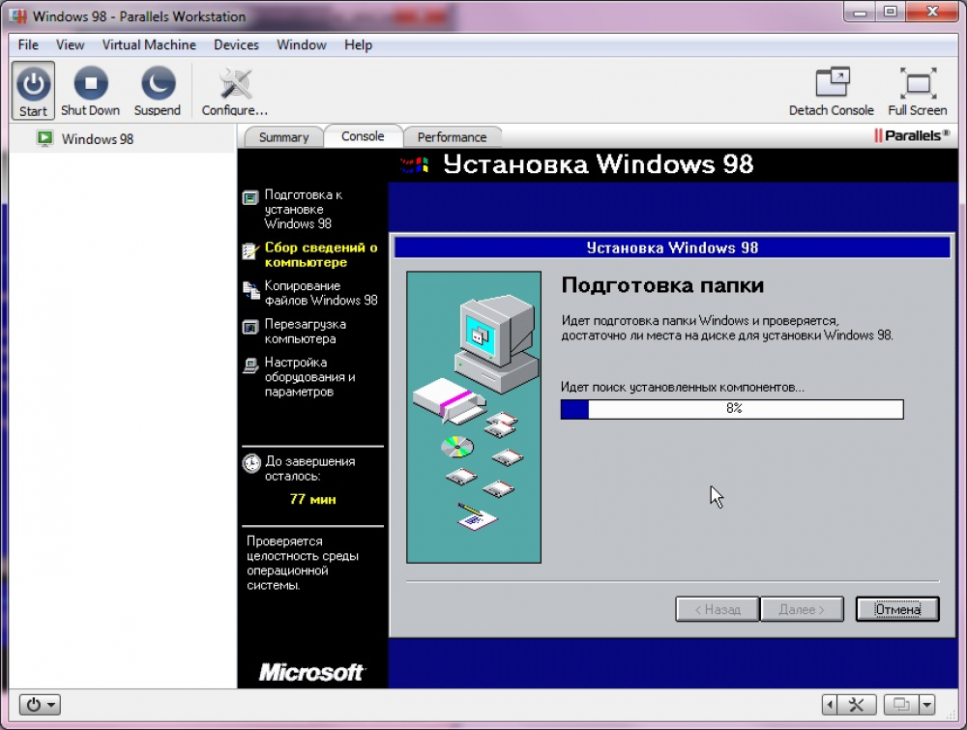
Task: Switch to the Performance tab
Action: click(452, 137)
